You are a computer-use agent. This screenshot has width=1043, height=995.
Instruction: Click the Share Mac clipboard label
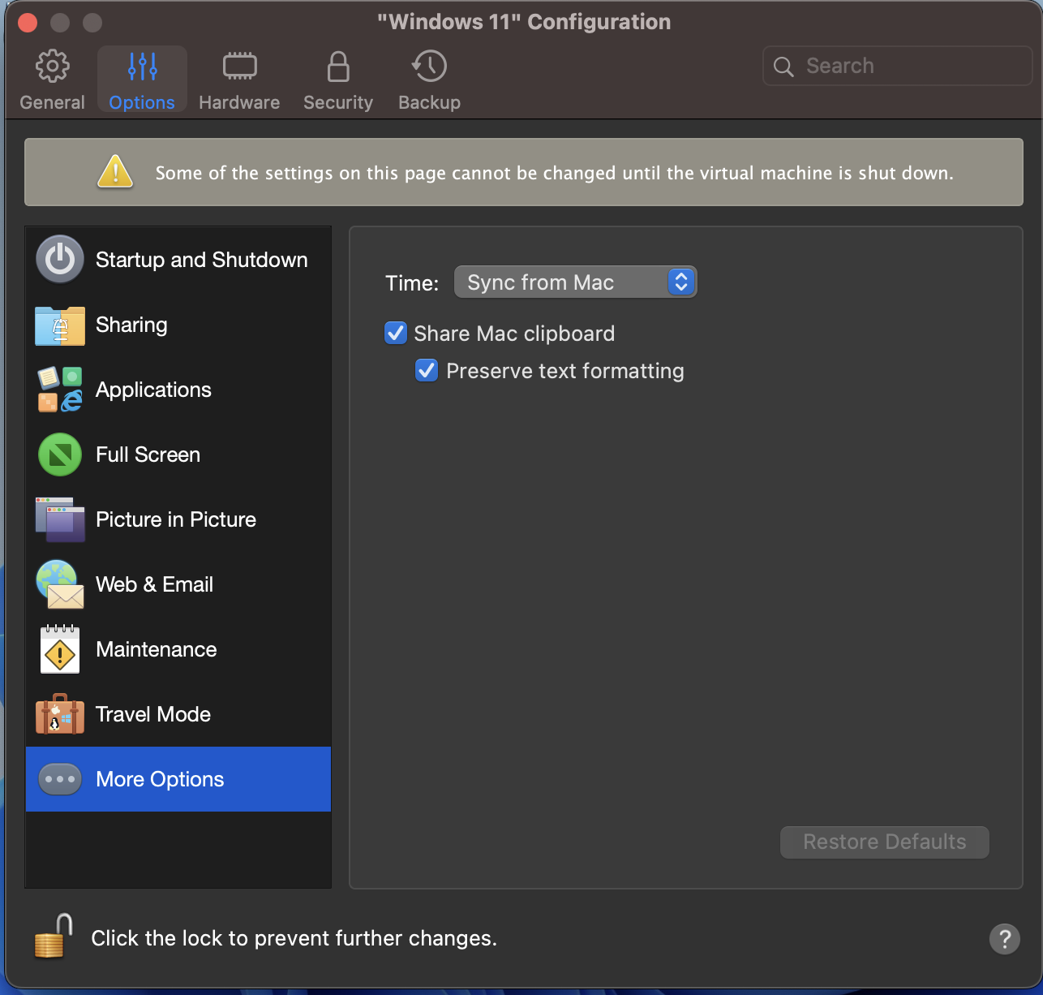(x=514, y=334)
